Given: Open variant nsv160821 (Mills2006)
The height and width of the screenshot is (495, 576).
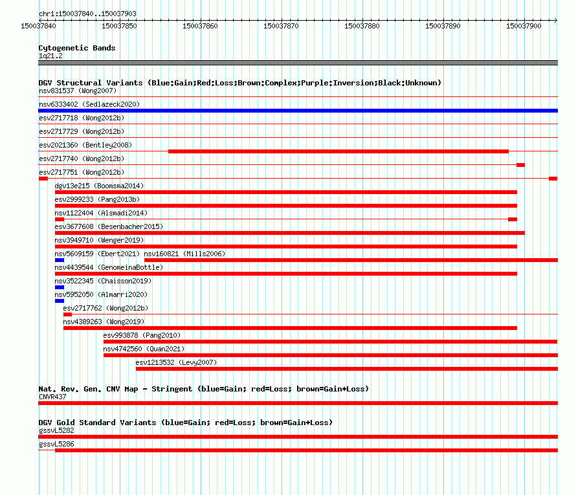Looking at the screenshot, I should (x=184, y=254).
